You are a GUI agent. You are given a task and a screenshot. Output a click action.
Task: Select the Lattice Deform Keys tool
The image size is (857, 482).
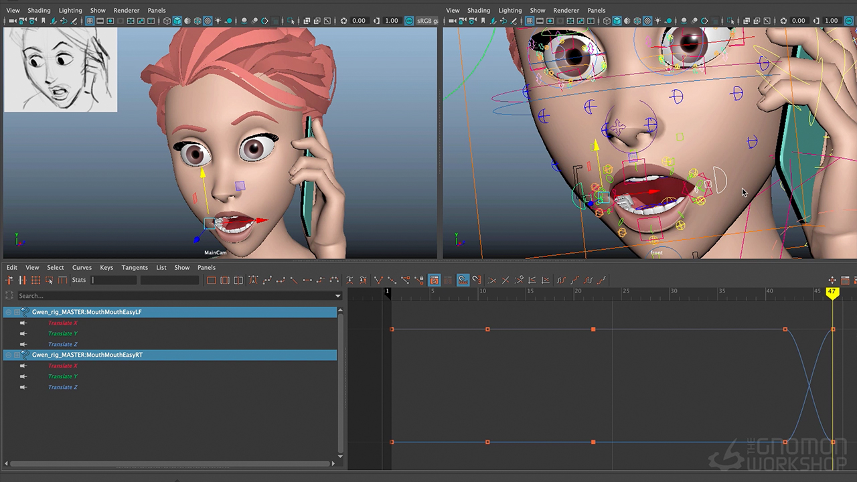[36, 280]
